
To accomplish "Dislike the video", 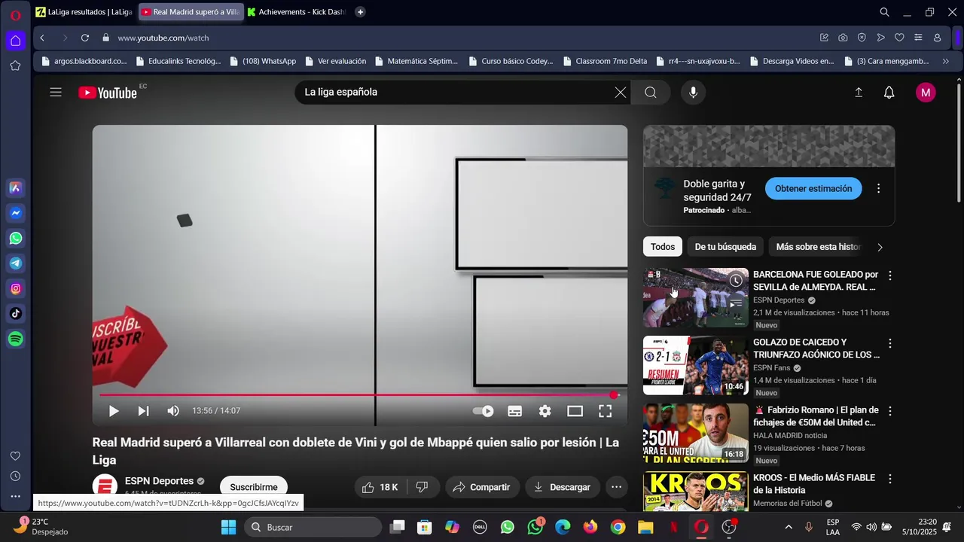I will tap(422, 487).
